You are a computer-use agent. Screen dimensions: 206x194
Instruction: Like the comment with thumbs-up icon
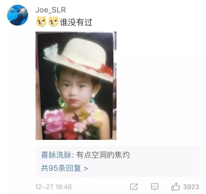tap(175, 186)
